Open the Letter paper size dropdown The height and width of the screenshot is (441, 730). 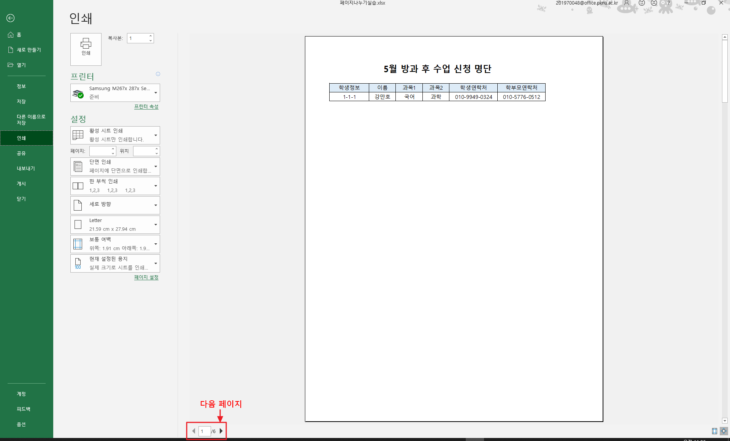point(115,225)
